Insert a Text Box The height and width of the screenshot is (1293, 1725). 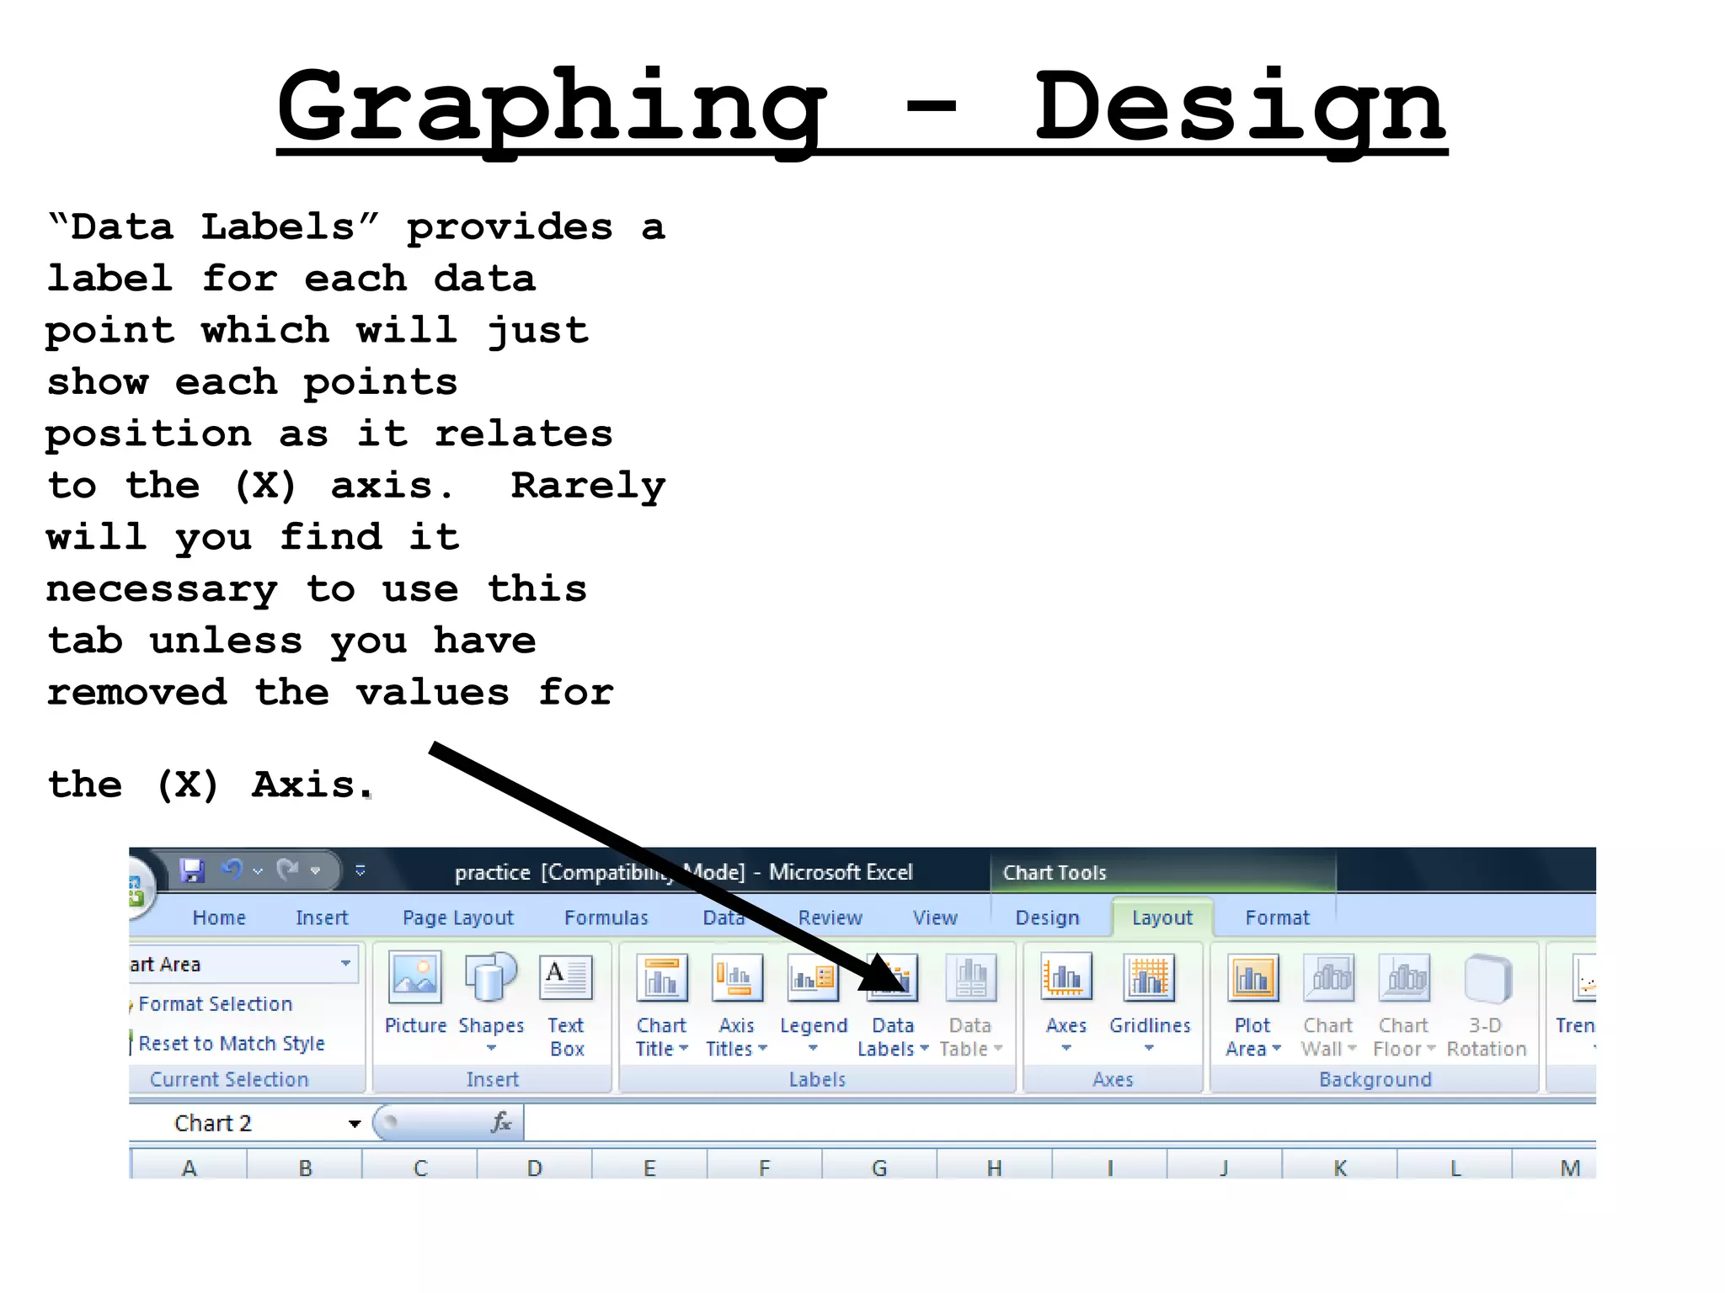566,1003
